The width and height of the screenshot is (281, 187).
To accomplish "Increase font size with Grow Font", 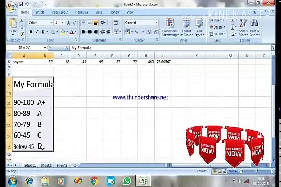I will 69,23.
